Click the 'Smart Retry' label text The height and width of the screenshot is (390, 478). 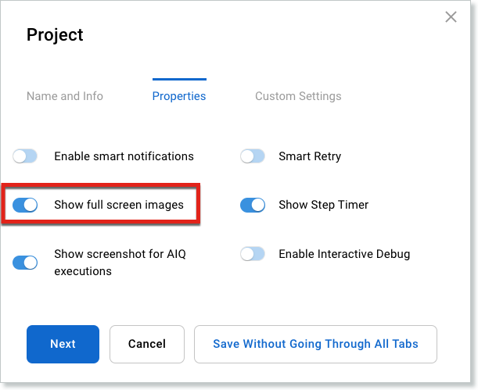tap(310, 156)
